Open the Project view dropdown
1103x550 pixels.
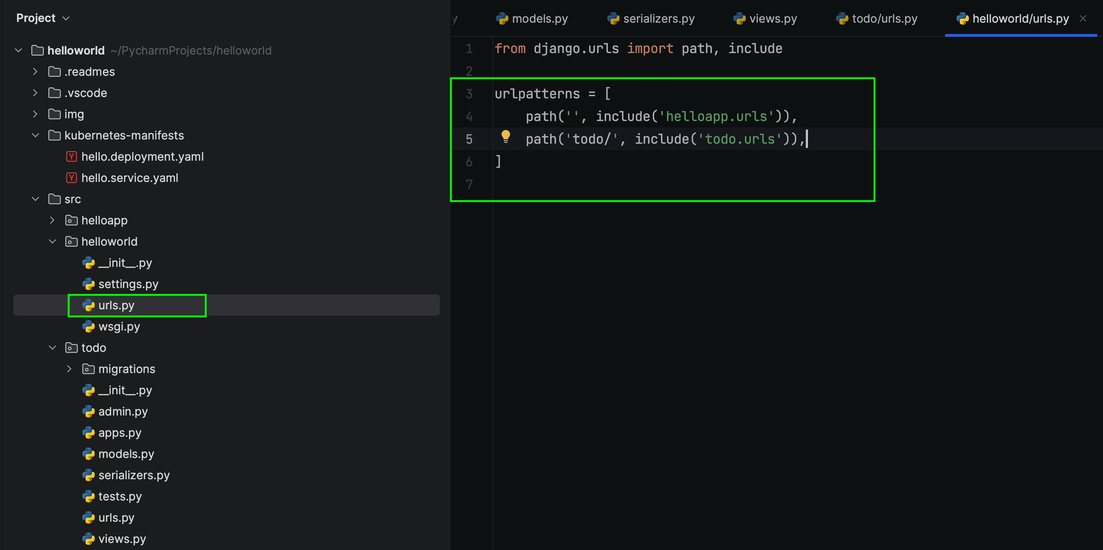(x=66, y=18)
